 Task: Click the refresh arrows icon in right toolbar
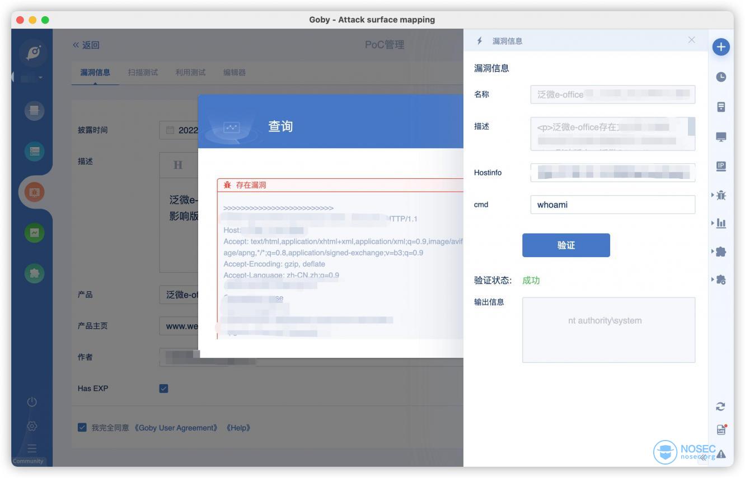click(721, 406)
